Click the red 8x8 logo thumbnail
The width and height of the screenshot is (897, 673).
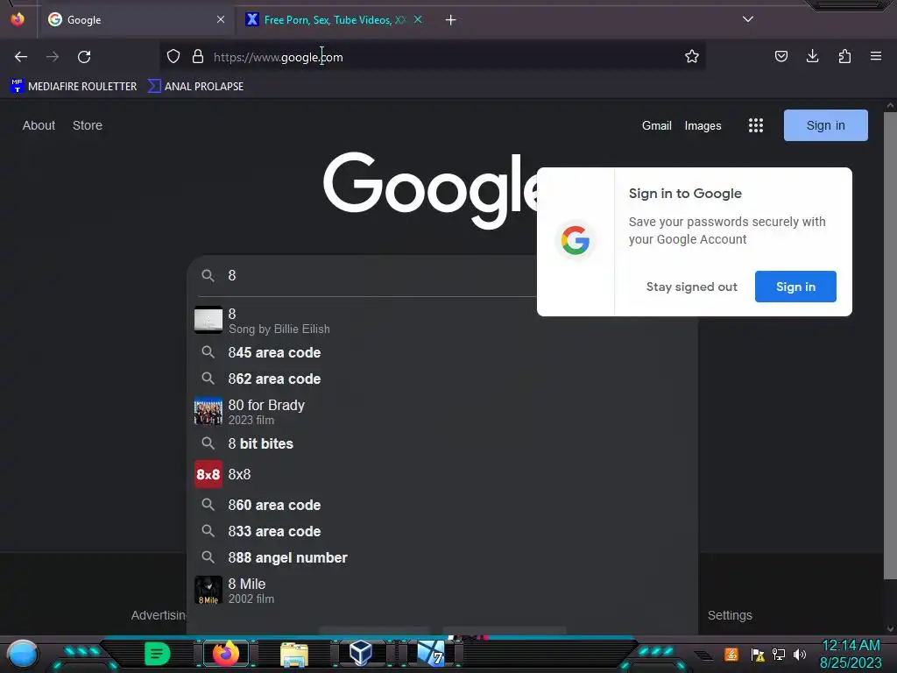tap(208, 474)
